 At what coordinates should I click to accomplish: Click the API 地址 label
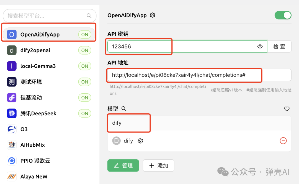click(x=118, y=63)
